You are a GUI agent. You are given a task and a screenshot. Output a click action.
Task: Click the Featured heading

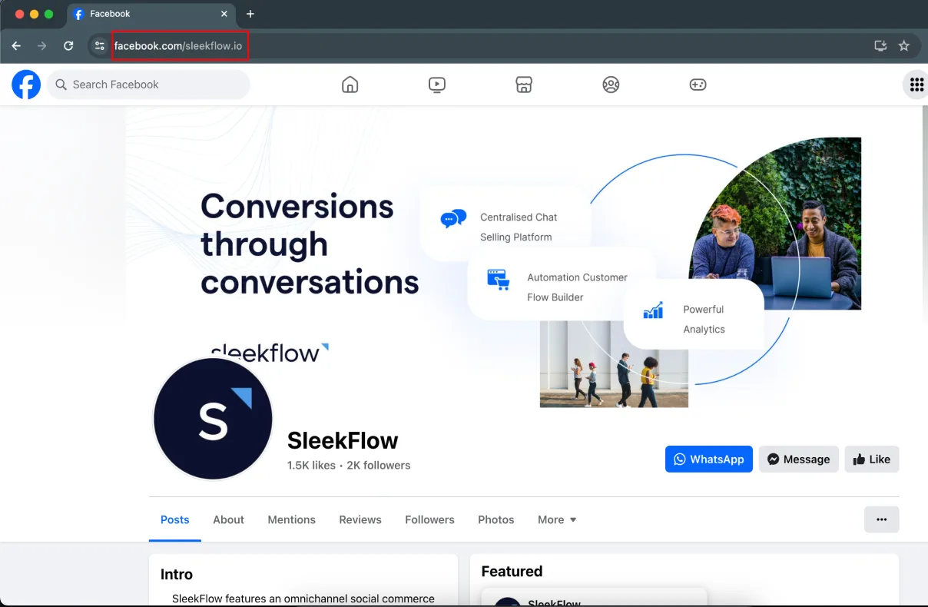[512, 571]
